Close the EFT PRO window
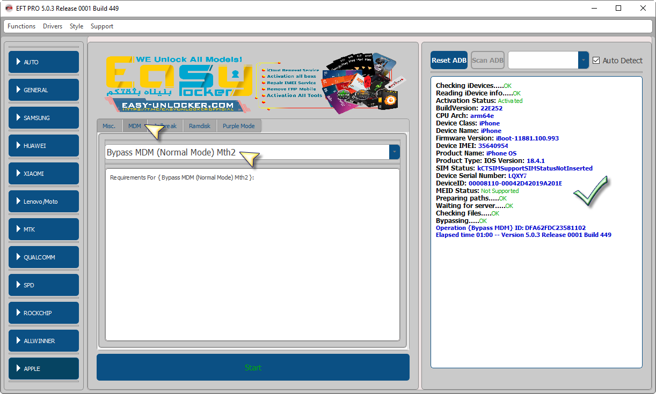Viewport: 656px width, 394px height. click(643, 8)
